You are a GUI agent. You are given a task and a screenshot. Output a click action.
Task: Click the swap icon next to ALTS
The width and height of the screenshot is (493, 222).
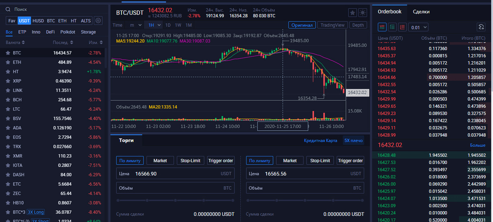tap(99, 20)
